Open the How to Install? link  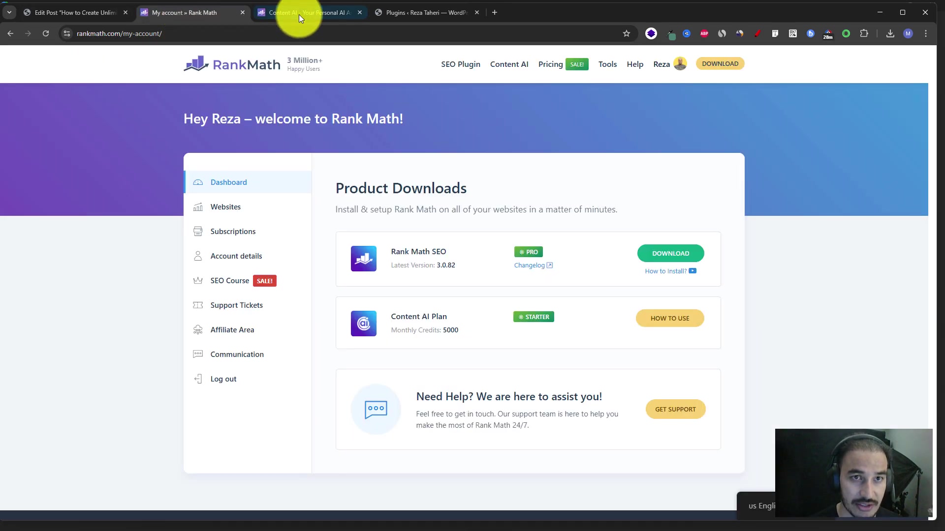click(x=670, y=271)
